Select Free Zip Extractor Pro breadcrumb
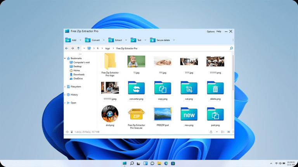The image size is (298, 167). point(127,48)
